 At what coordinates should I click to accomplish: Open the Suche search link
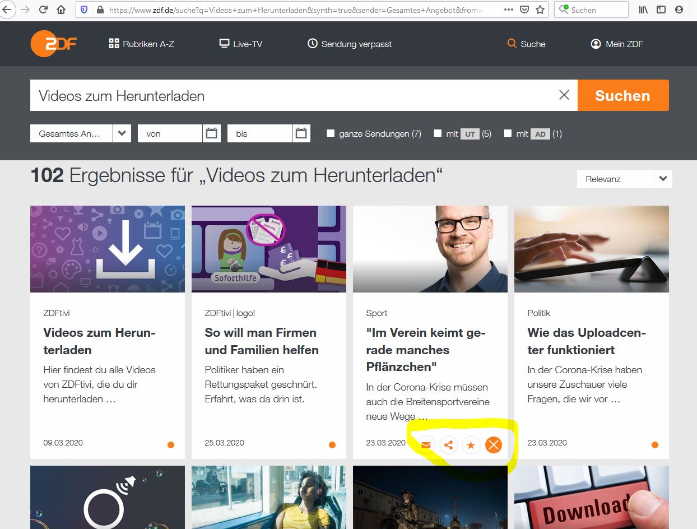[526, 44]
